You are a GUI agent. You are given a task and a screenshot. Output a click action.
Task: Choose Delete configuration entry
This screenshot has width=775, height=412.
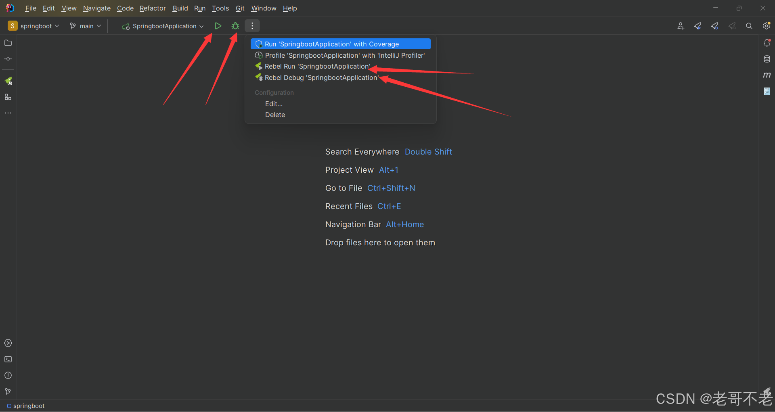(x=341, y=115)
